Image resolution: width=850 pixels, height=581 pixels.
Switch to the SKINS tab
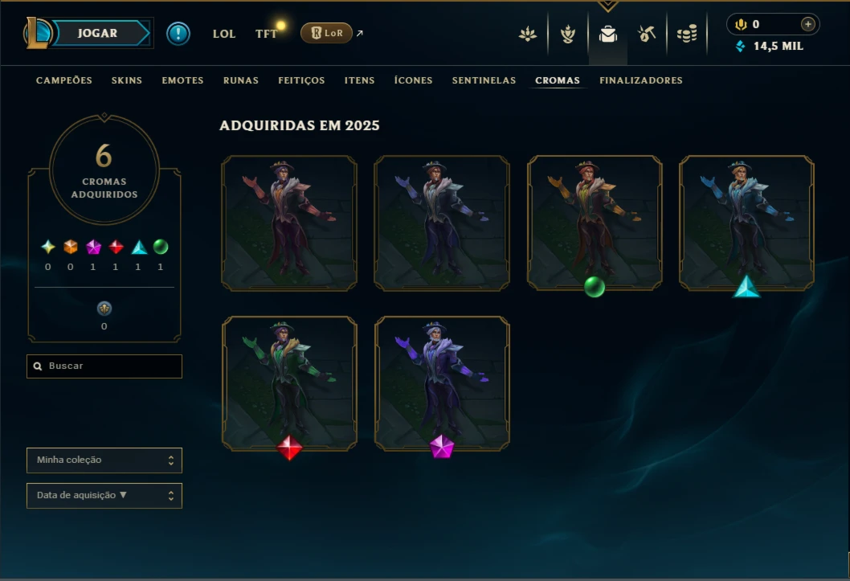[127, 80]
